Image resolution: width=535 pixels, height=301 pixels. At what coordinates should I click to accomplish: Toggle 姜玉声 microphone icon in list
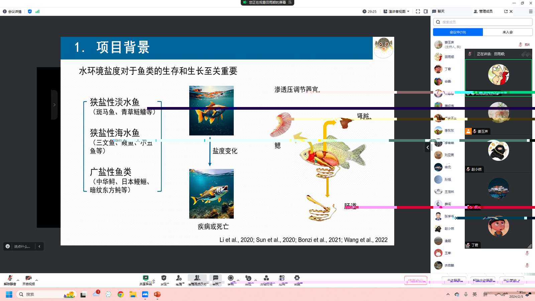pos(520,44)
